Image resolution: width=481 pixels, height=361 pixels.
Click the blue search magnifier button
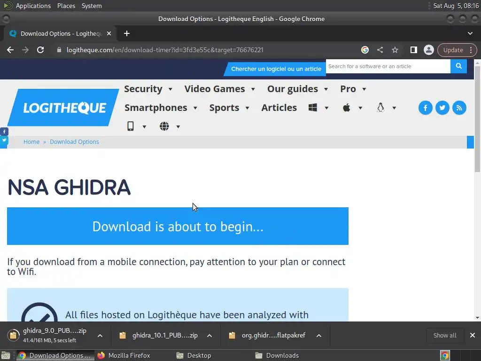click(458, 66)
